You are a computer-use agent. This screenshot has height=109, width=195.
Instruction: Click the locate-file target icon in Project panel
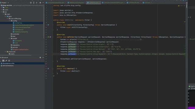click(31, 3)
